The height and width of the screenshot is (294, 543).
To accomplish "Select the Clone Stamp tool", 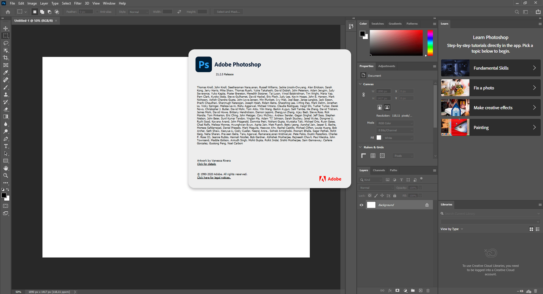I will pos(6,95).
